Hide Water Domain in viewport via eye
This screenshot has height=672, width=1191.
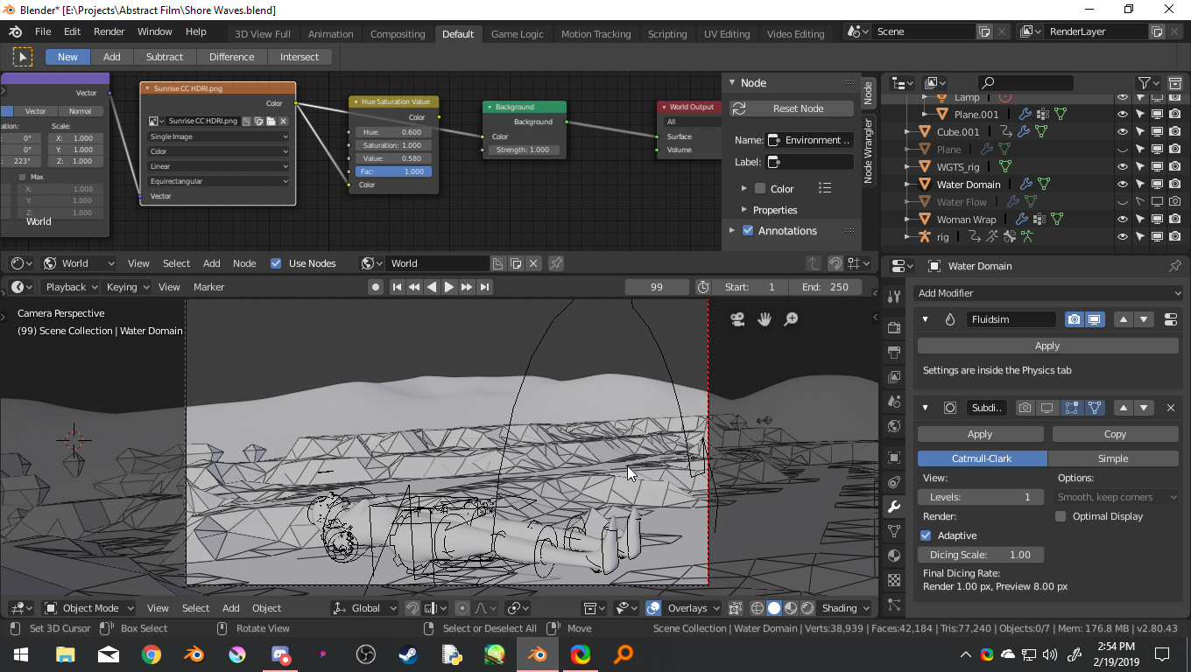click(x=1122, y=185)
